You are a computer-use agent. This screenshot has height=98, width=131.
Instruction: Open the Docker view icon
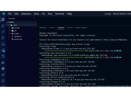click(3, 62)
